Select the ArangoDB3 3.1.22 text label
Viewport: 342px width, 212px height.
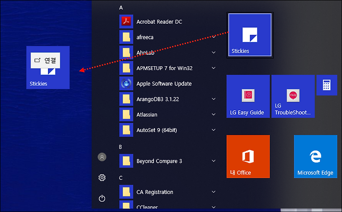(x=158, y=99)
